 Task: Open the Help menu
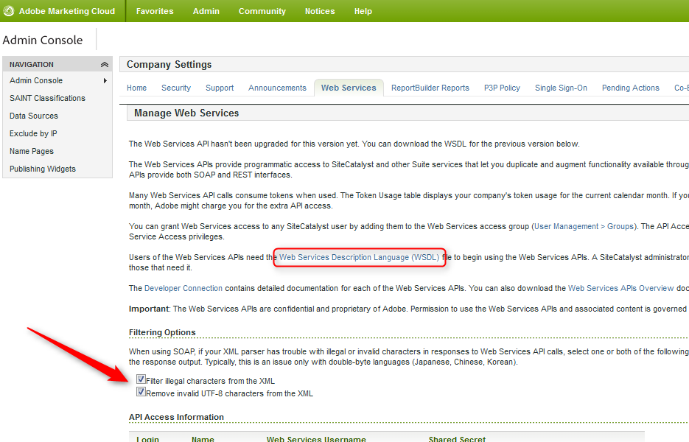[363, 11]
